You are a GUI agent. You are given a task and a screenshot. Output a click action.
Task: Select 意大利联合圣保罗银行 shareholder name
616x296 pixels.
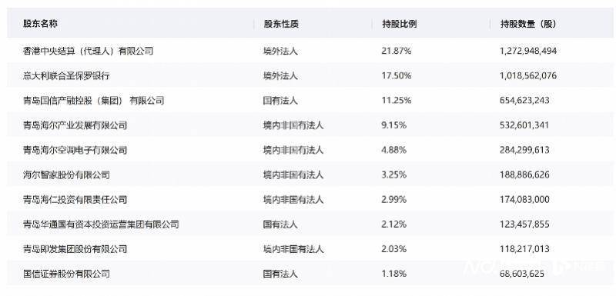(x=66, y=75)
